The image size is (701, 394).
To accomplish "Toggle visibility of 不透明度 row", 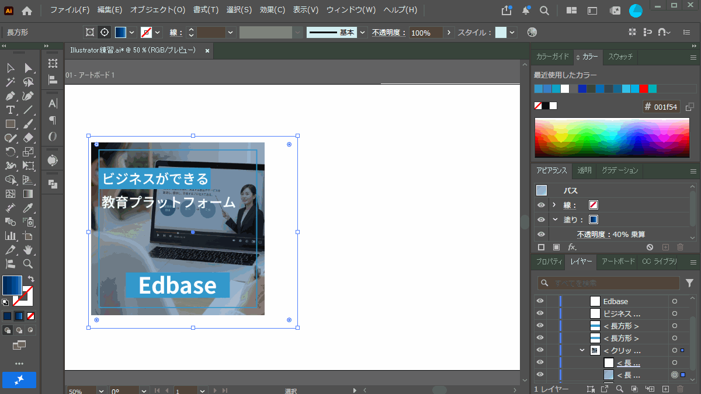I will pyautogui.click(x=541, y=234).
